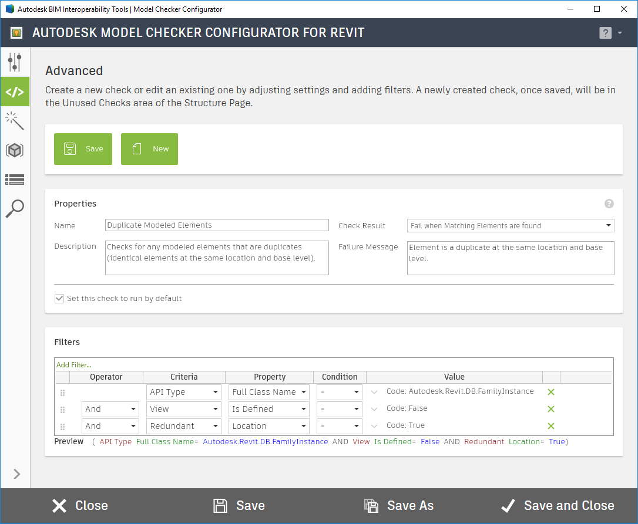638x524 pixels.
Task: Click the Help question mark icon
Action: click(x=605, y=33)
